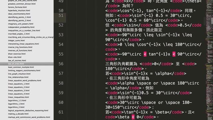This screenshot has height=120, width=213.
Task: Select line_graph_intuition.html
Action: click(19, 74)
